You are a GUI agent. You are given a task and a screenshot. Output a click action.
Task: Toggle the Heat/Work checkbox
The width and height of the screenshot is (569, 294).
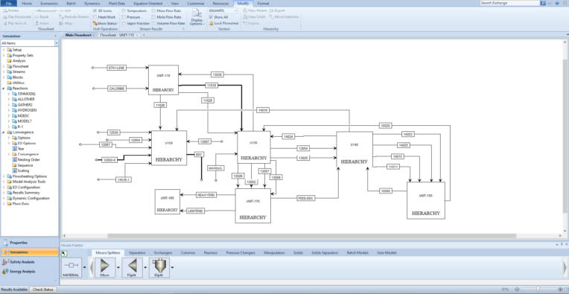point(95,17)
